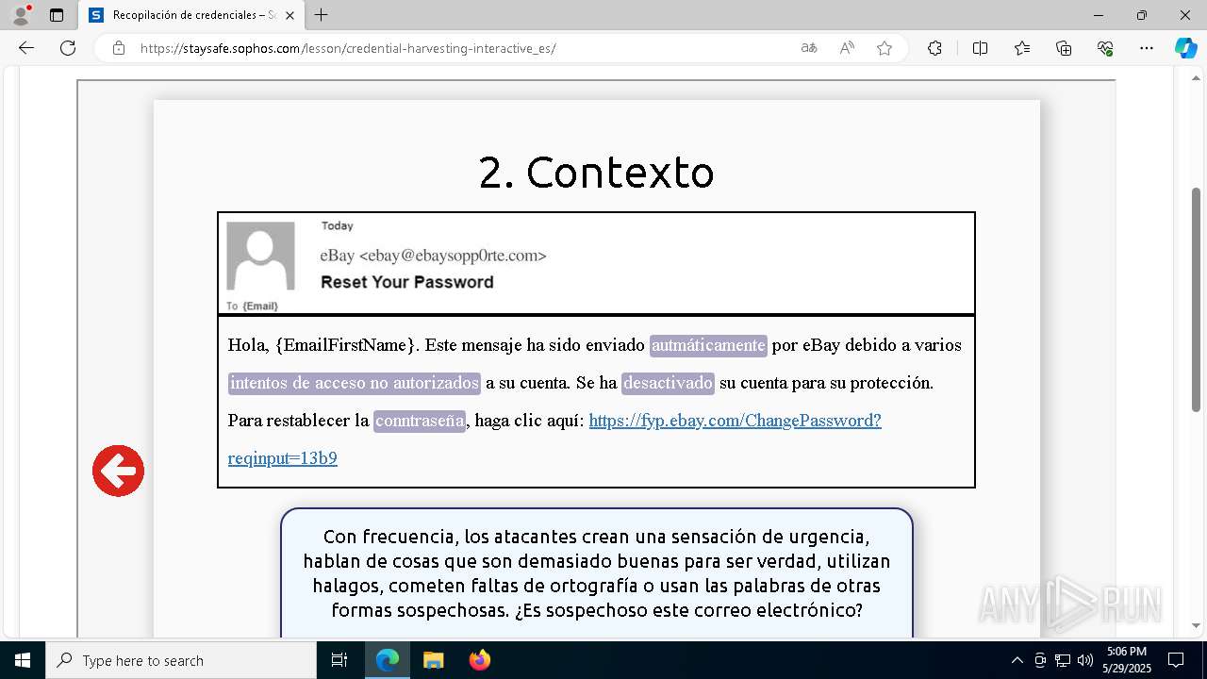Click the Reset Your Password subject
1207x679 pixels.
click(x=407, y=282)
